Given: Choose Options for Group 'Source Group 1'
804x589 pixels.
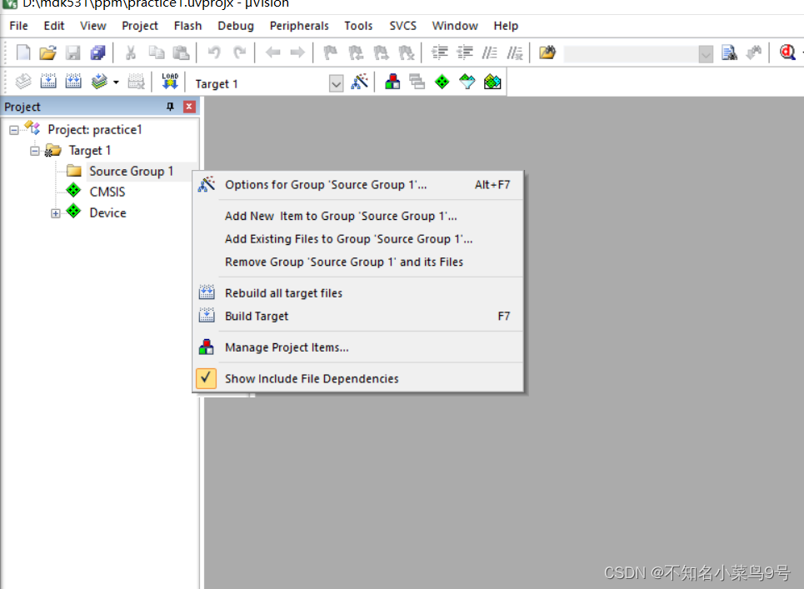Looking at the screenshot, I should click(358, 185).
